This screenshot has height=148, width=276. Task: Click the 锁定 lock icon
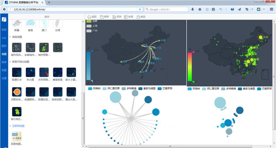(x=138, y=17)
